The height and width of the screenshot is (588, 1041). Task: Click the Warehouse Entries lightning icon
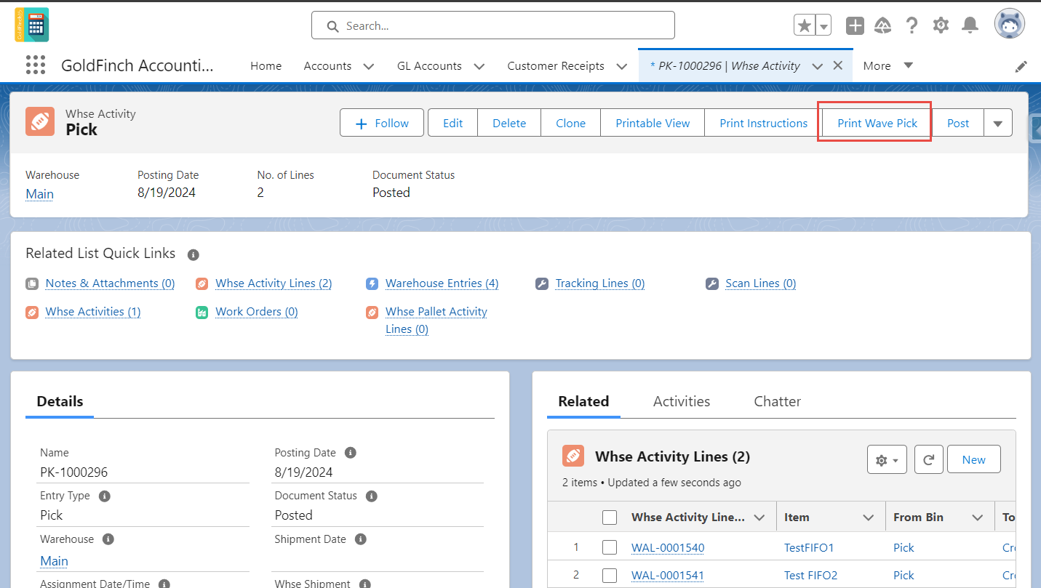tap(372, 283)
